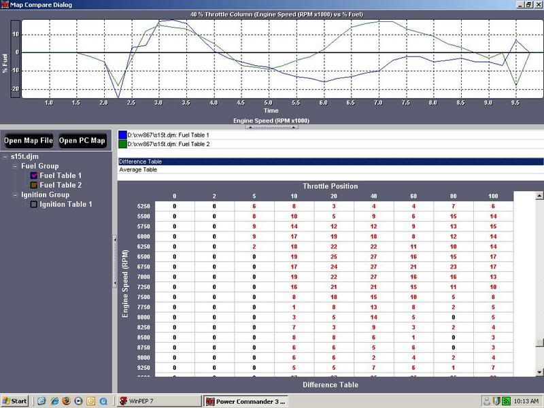Select the 9250 RPM row header
Image resolution: width=544 pixels, height=408 pixels.
143,368
